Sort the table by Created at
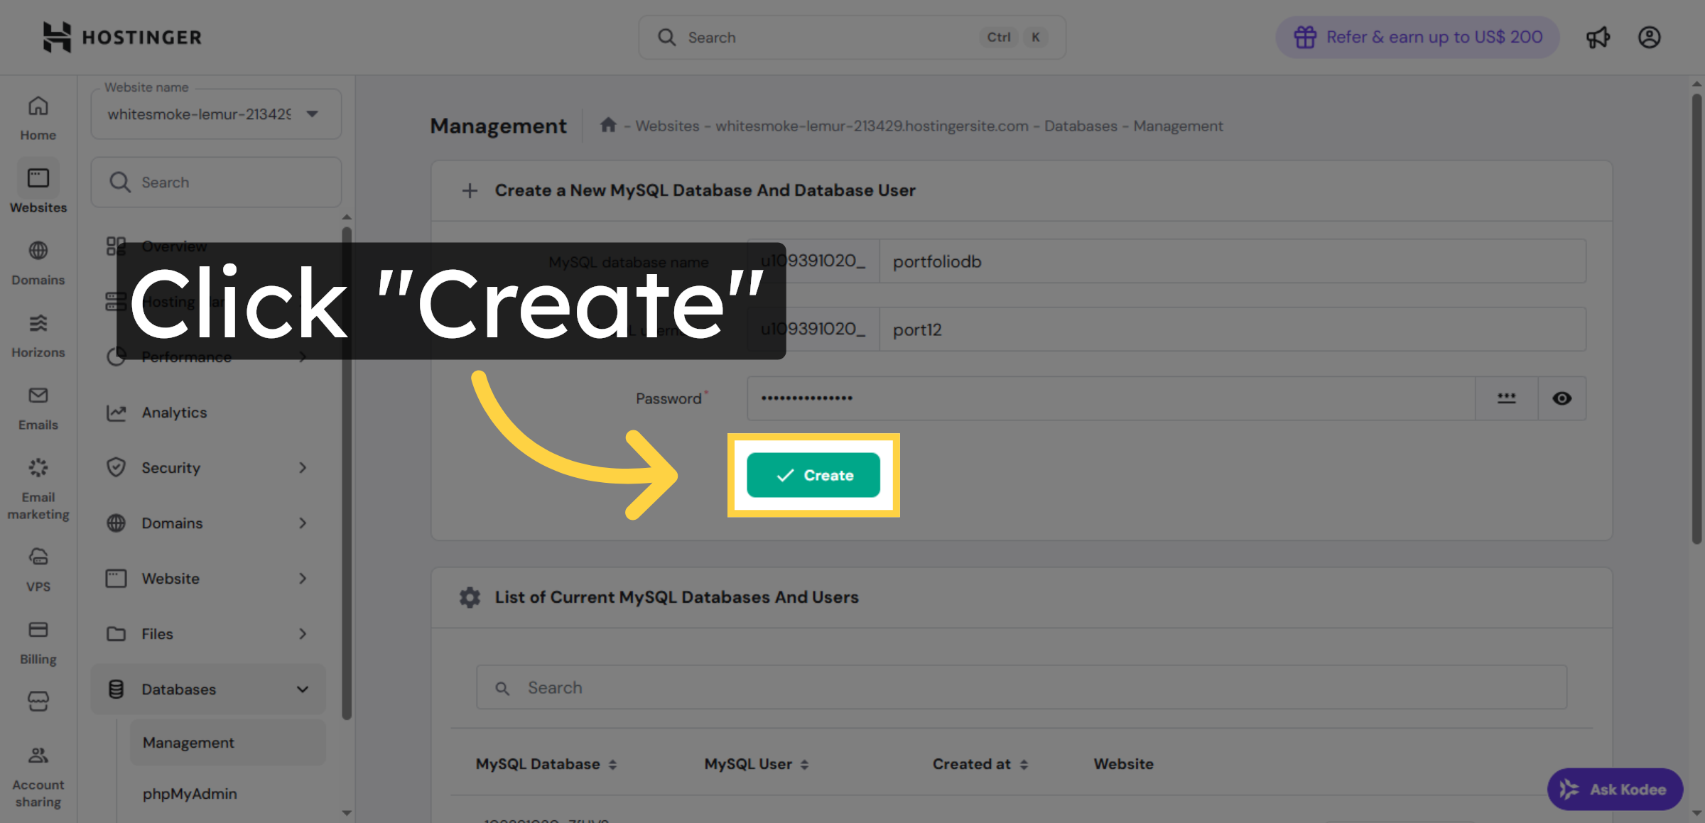 [980, 763]
